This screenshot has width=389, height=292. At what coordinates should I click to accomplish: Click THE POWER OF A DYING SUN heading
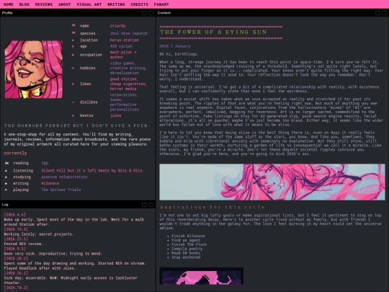(x=213, y=32)
